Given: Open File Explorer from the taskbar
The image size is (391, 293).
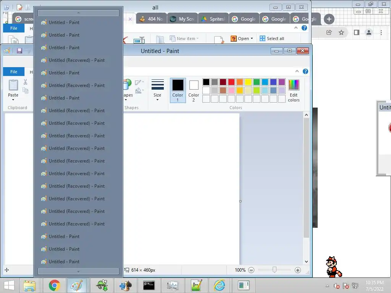Looking at the screenshot, I should (x=29, y=285).
